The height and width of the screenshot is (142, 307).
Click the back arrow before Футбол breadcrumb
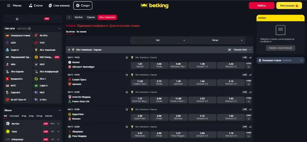click(x=69, y=17)
